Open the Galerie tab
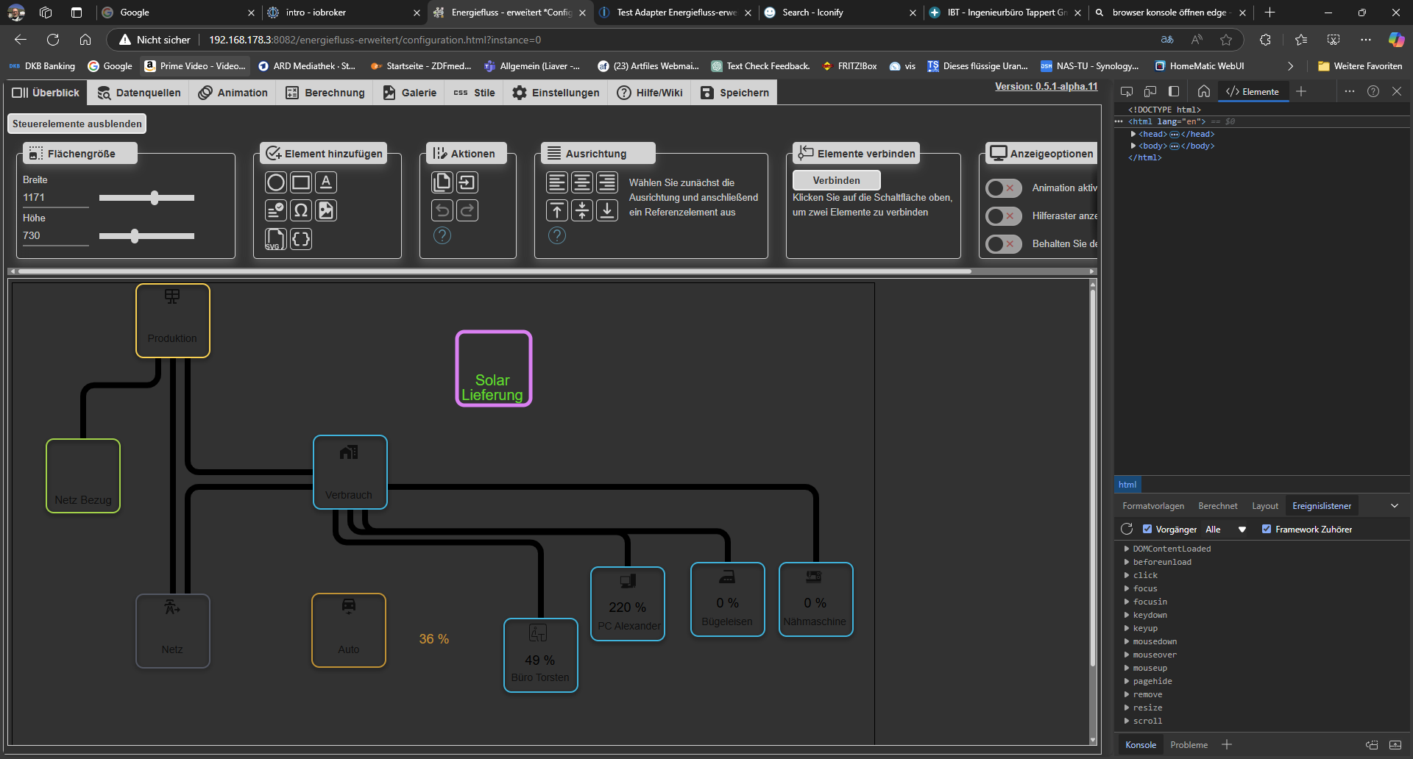 pos(409,93)
